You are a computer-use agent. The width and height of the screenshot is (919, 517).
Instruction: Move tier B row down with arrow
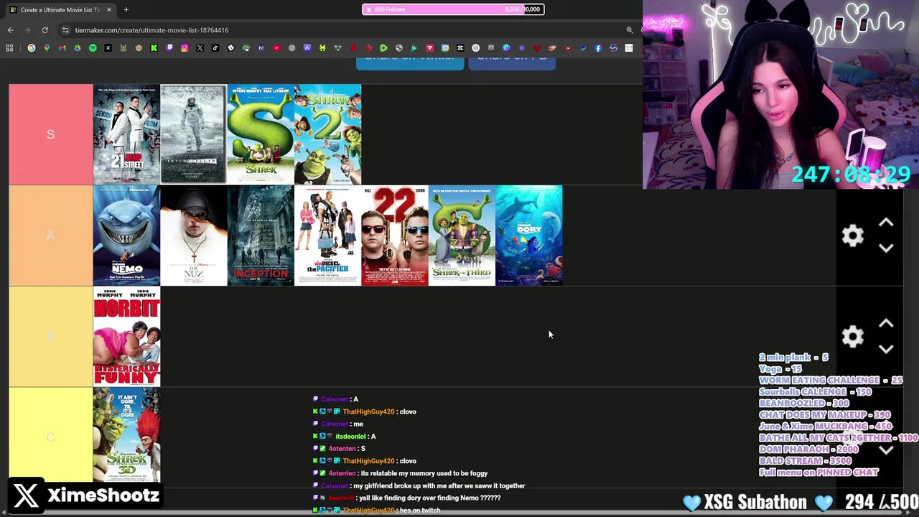point(886,349)
